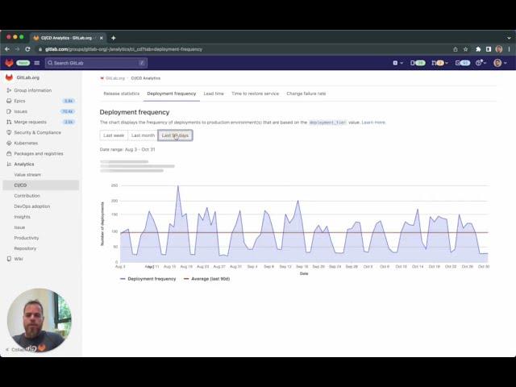Open Value stream analytics
Image resolution: width=516 pixels, height=387 pixels.
(x=27, y=174)
